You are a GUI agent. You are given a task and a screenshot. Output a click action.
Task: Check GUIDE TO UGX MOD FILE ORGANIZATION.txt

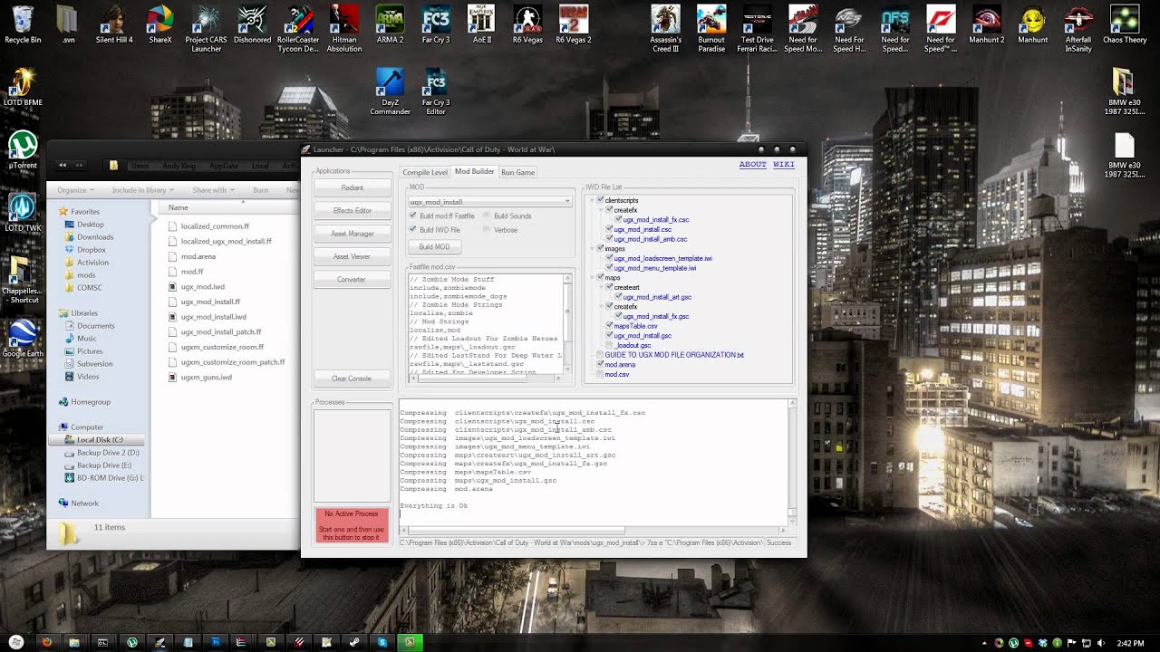[x=601, y=355]
